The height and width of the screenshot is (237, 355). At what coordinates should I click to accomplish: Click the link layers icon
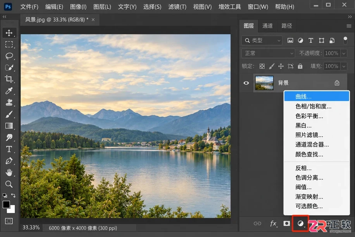click(x=257, y=224)
